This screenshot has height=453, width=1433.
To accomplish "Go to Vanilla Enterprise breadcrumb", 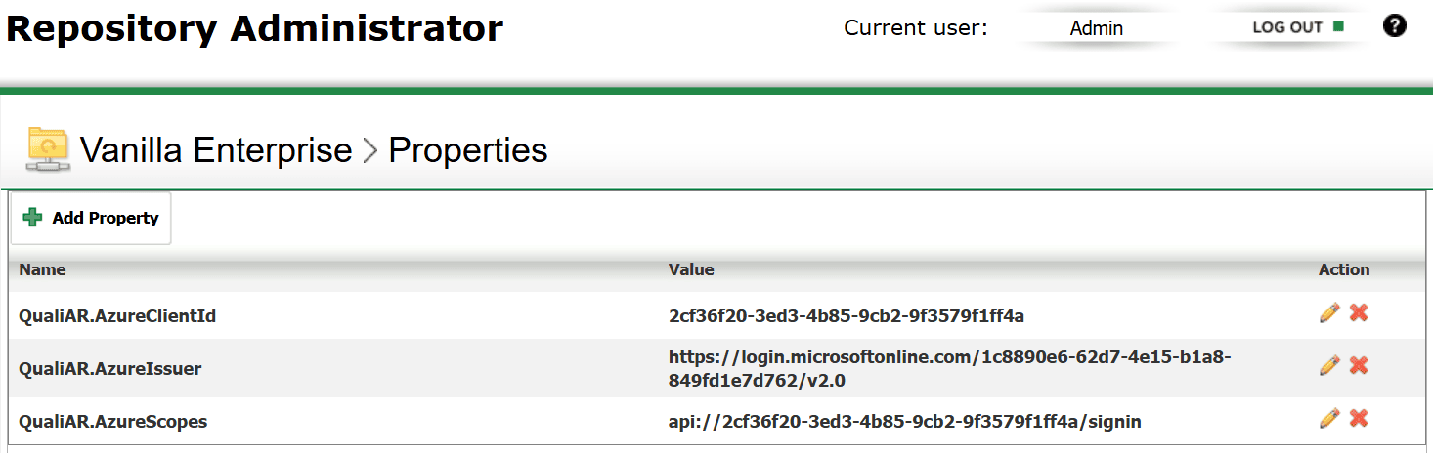I will pyautogui.click(x=216, y=150).
